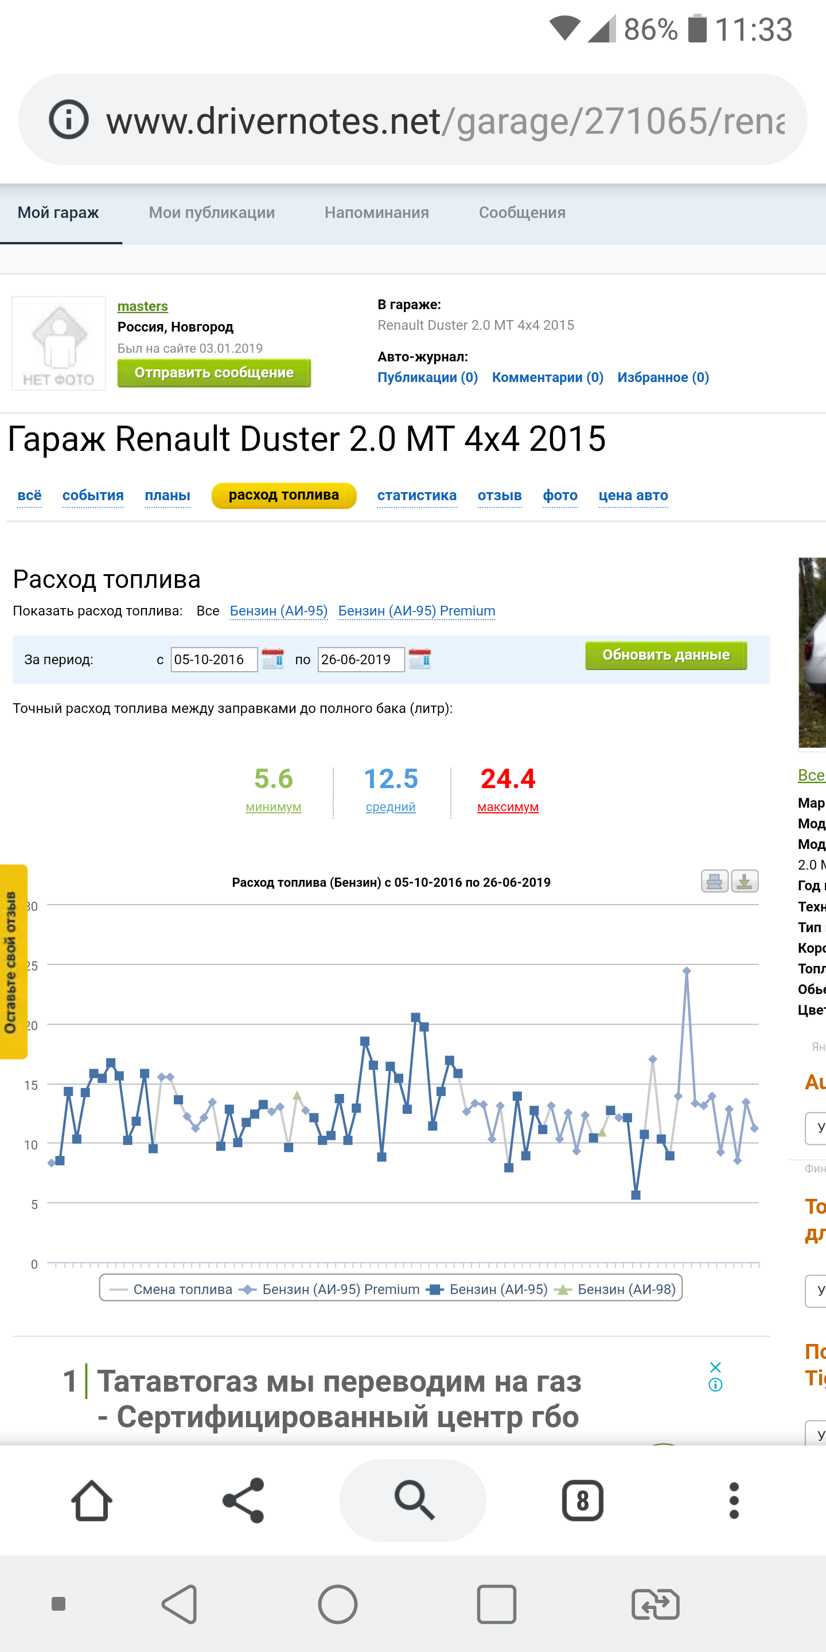Tap the site info icon in address bar
Viewport: 826px width, 1652px height.
tap(69, 119)
